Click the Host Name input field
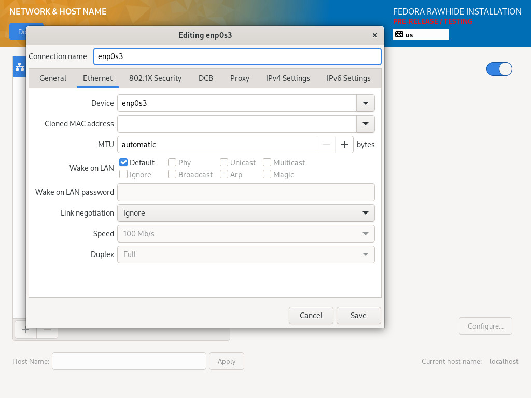Screen dimensions: 531x398 tap(129, 361)
